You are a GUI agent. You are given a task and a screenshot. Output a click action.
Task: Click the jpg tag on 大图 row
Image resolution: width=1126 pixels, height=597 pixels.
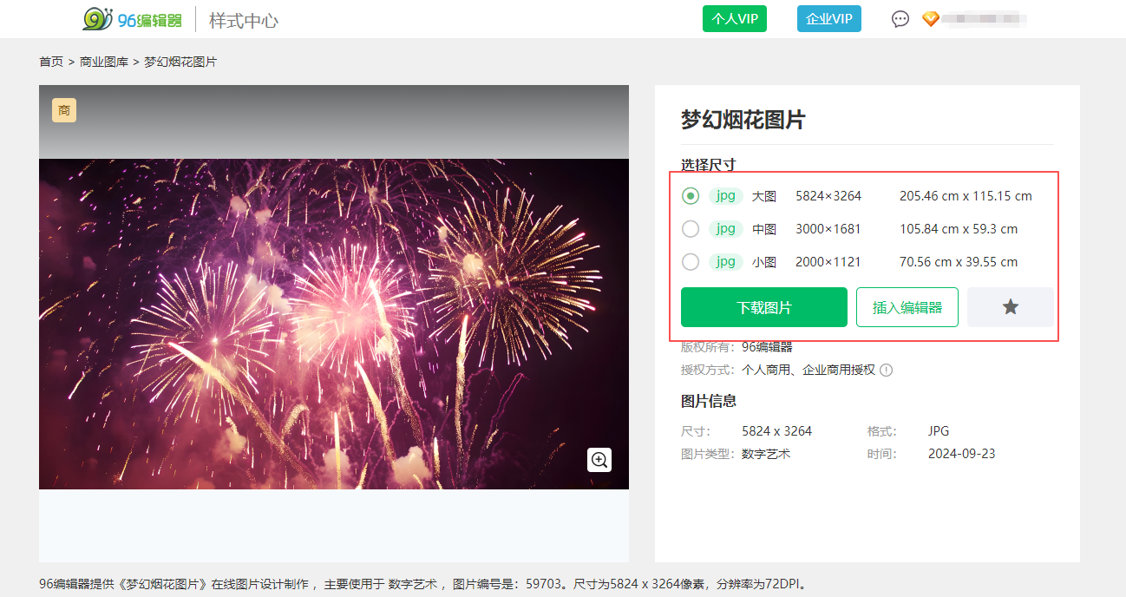point(725,196)
